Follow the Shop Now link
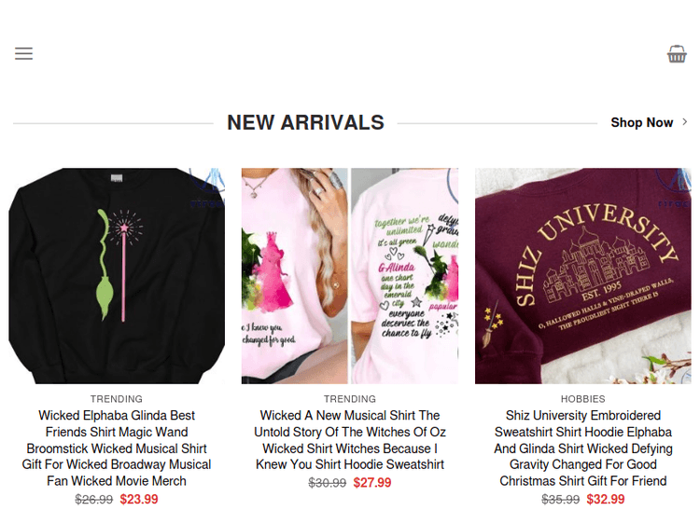This screenshot has width=700, height=525. [641, 122]
